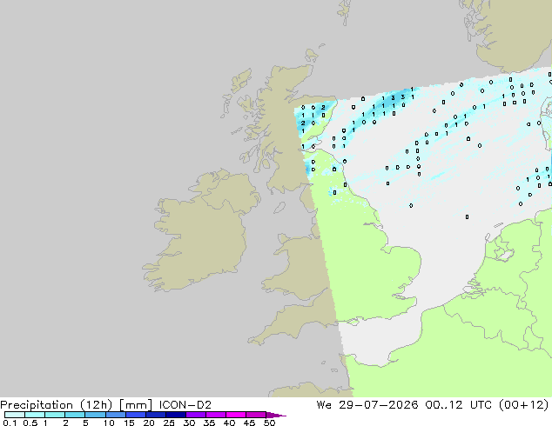Click the 0.1 to 0.5 mm legend swatch

click(x=15, y=415)
